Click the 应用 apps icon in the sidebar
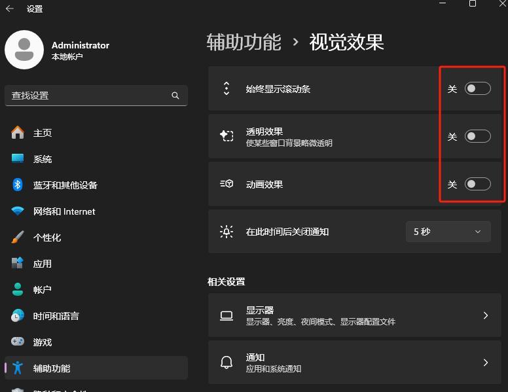Image resolution: width=508 pixels, height=392 pixels. 18,264
